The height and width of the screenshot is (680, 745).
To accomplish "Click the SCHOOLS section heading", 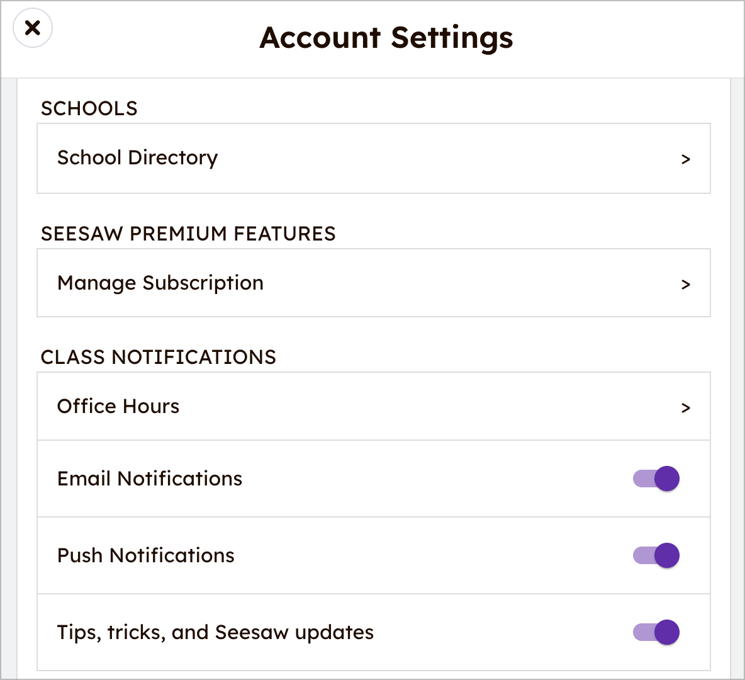I will click(x=89, y=108).
